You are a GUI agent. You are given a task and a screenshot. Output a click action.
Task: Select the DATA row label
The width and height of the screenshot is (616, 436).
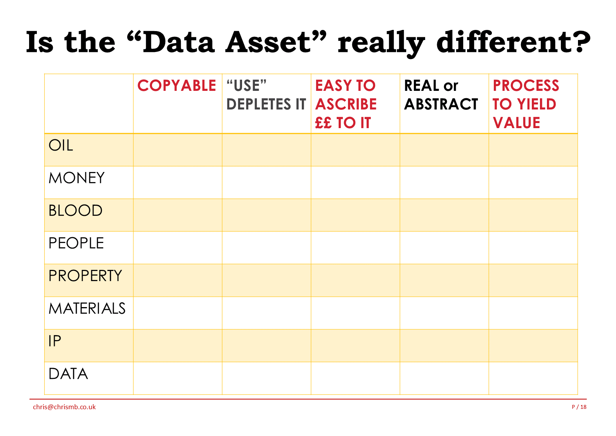(x=68, y=374)
